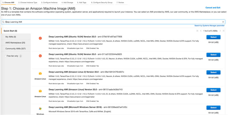Viewport: 228px width, 115px height.
Task: Click the Windows Server 2016 AMI logo icon
Action: point(40,109)
